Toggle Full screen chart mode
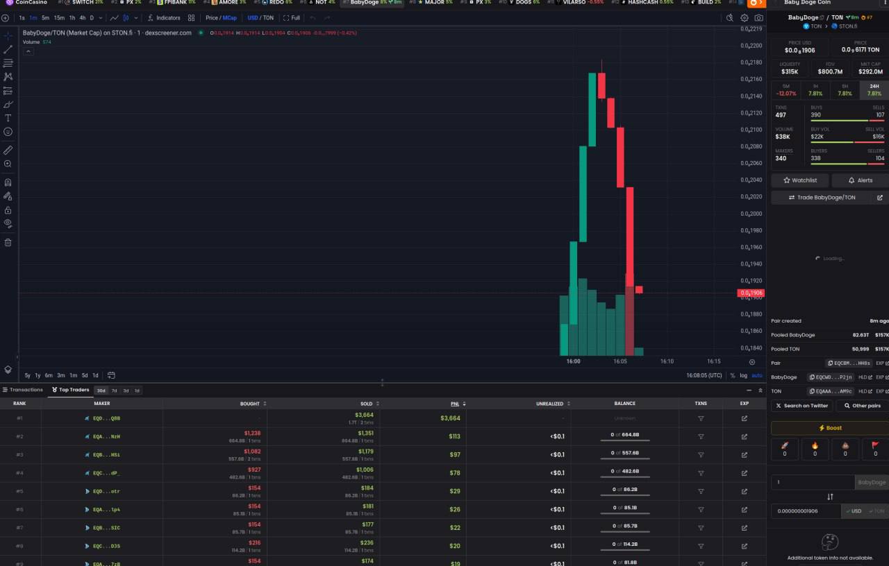This screenshot has height=566, width=889. click(292, 18)
